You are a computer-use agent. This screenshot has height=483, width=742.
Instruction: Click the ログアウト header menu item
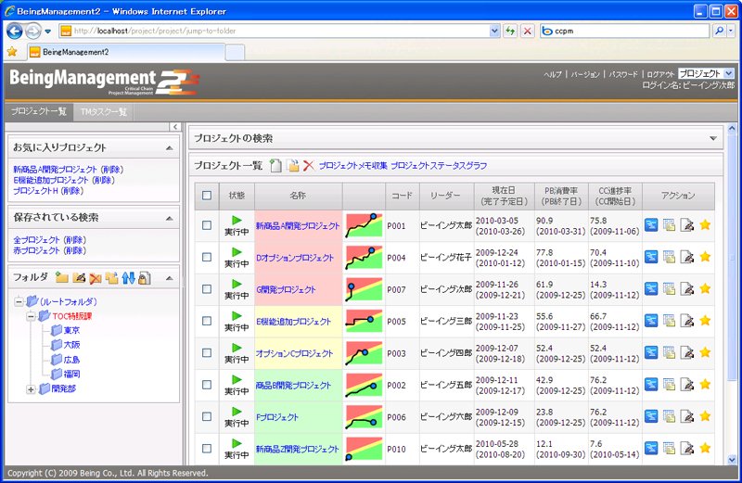660,74
